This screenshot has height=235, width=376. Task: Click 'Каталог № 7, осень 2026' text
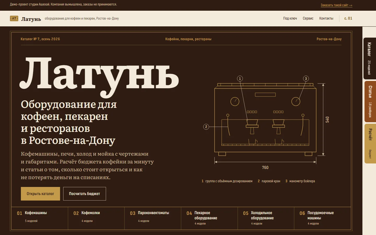pyautogui.click(x=40, y=39)
